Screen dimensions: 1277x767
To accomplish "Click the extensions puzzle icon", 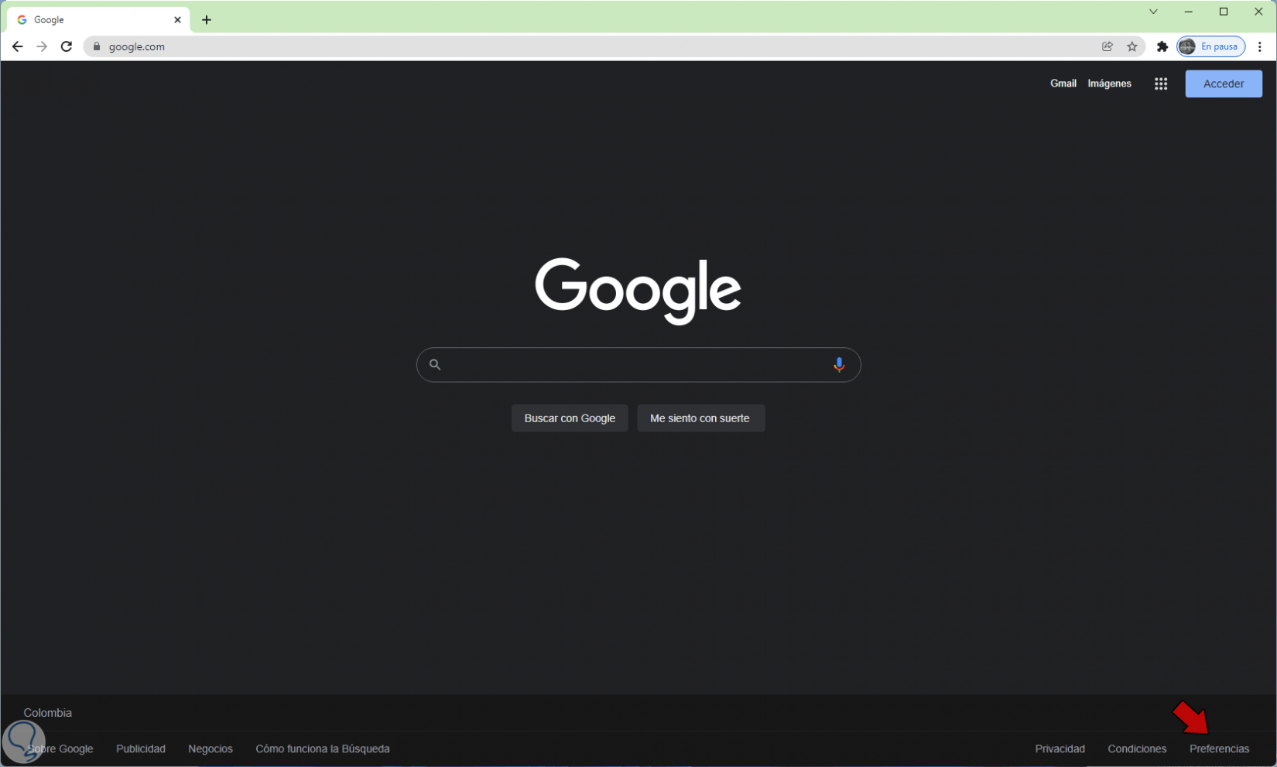I will (x=1162, y=46).
